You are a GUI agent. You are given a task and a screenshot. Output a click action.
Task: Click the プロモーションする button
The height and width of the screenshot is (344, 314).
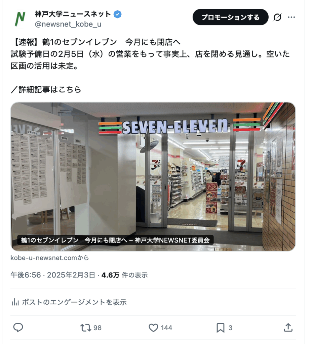pyautogui.click(x=230, y=17)
